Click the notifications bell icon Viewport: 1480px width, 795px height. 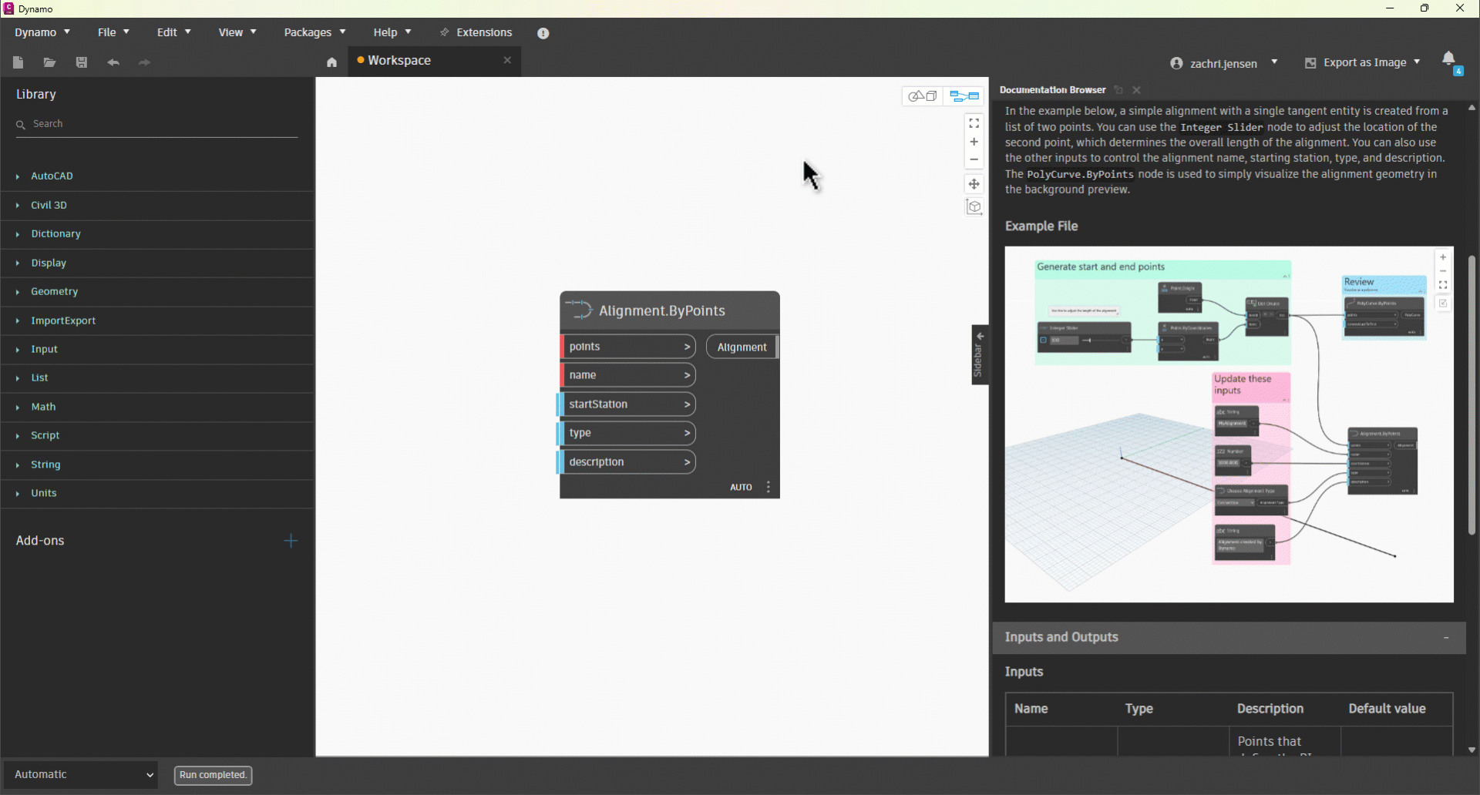click(1448, 59)
